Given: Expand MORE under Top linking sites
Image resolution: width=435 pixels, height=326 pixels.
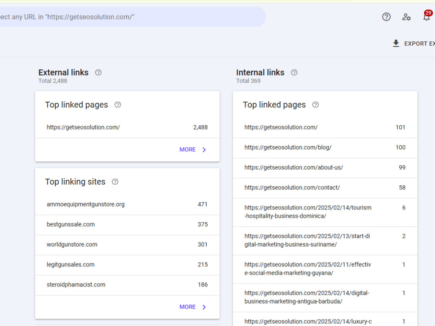Looking at the screenshot, I should coord(193,307).
